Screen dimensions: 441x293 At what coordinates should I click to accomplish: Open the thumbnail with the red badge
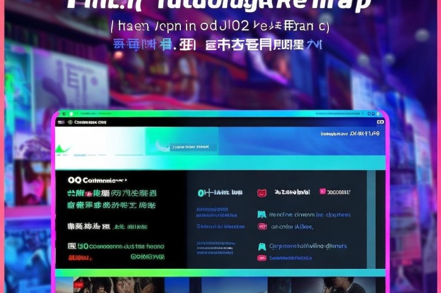(119, 285)
